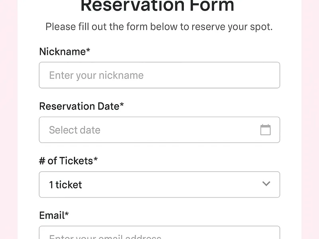Click the pink margin right of form
The height and width of the screenshot is (239, 319).
310,119
